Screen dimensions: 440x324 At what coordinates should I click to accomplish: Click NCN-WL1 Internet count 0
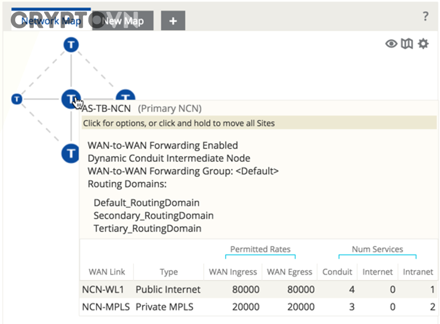(x=393, y=289)
